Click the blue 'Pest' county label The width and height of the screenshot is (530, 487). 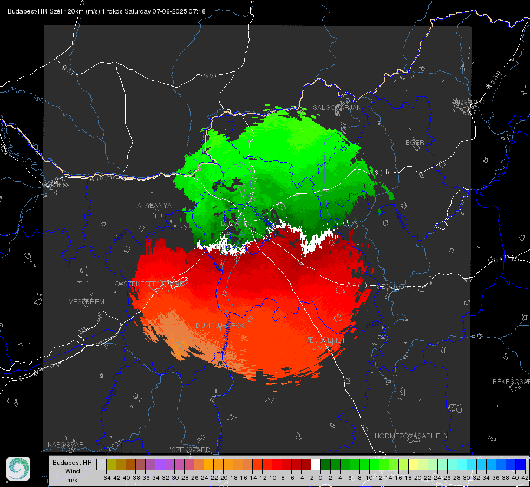(373, 326)
